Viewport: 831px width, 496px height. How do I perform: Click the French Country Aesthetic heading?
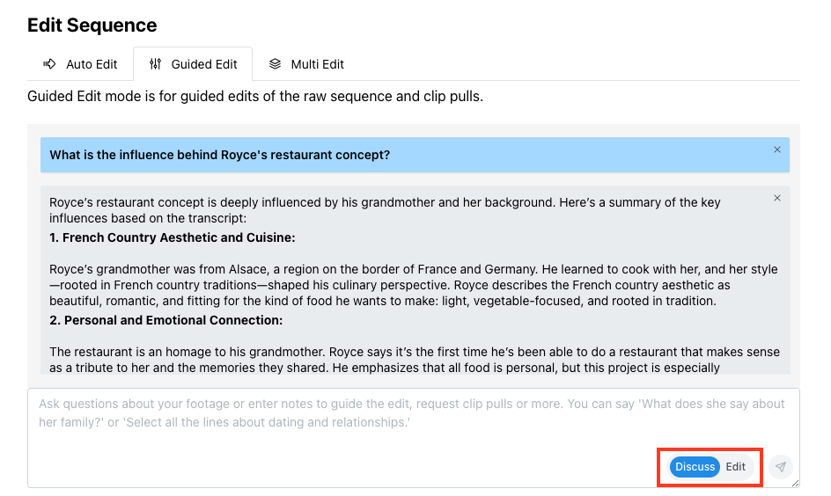click(x=173, y=237)
